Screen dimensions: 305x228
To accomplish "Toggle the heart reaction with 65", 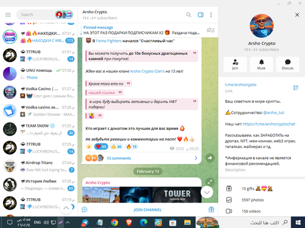I will [x=101, y=146].
